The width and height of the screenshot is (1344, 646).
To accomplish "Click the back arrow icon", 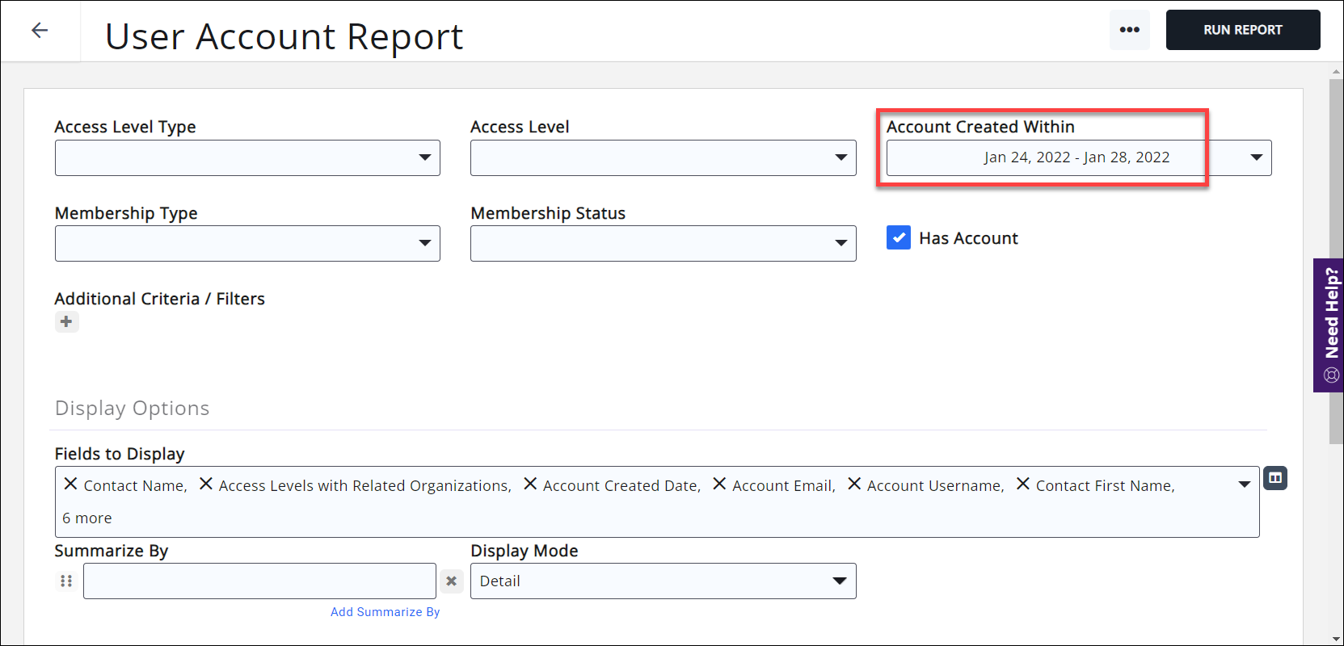I will pos(40,31).
